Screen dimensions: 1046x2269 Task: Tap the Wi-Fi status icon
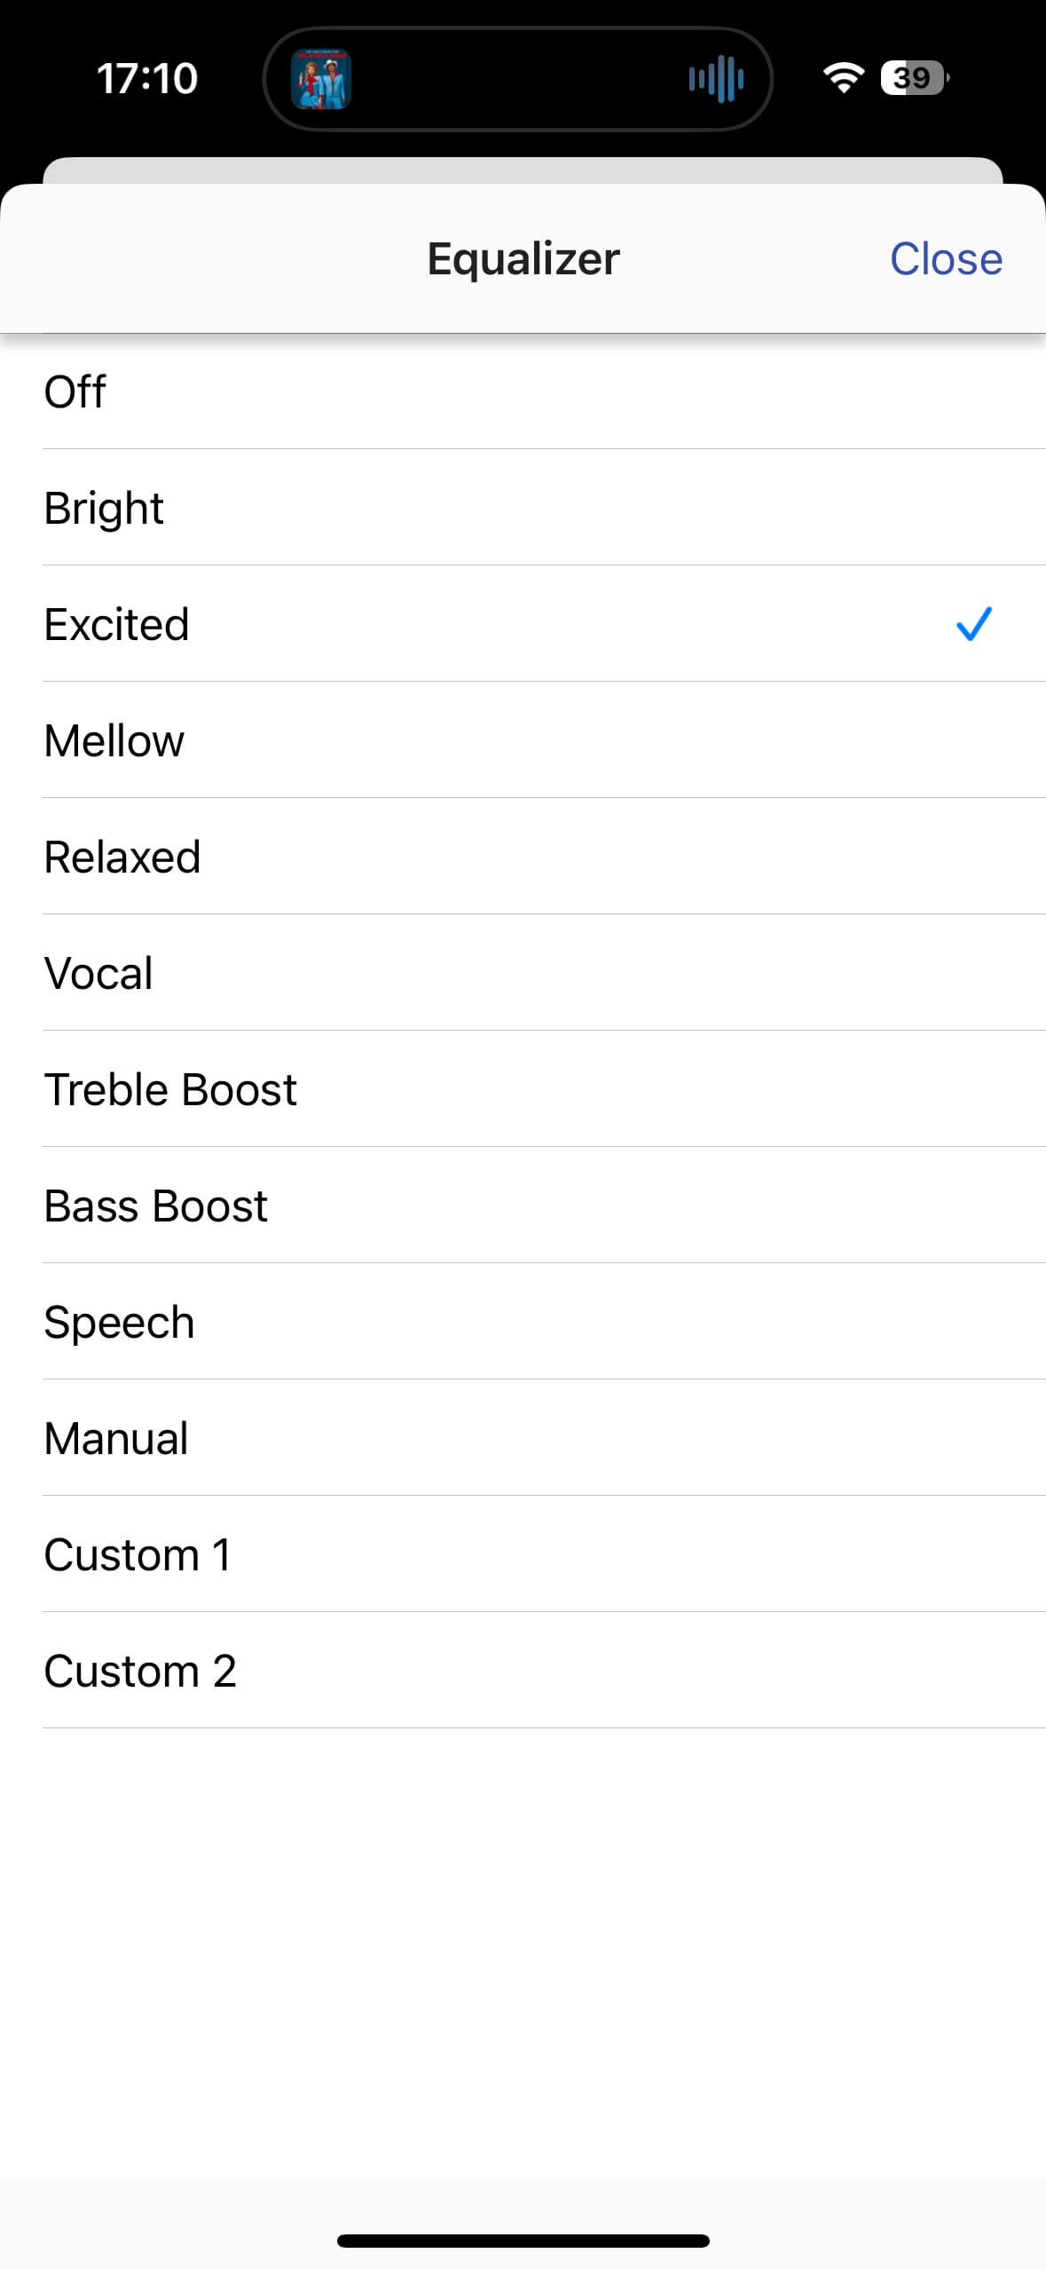click(x=843, y=78)
